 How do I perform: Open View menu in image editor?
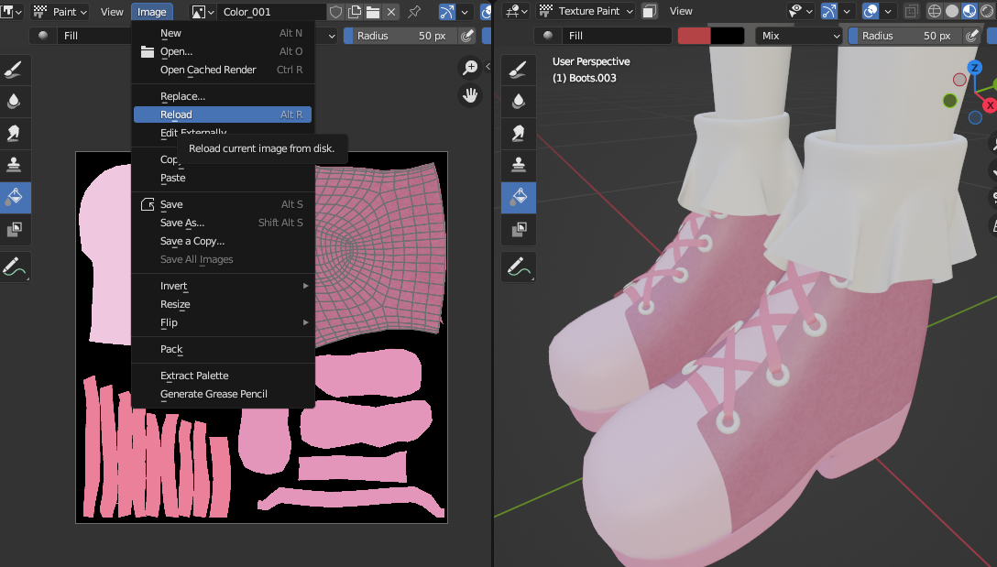(x=112, y=11)
